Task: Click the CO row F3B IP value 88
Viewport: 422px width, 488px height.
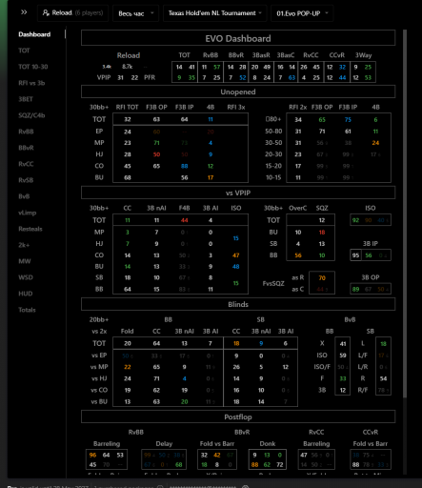Action: point(185,166)
